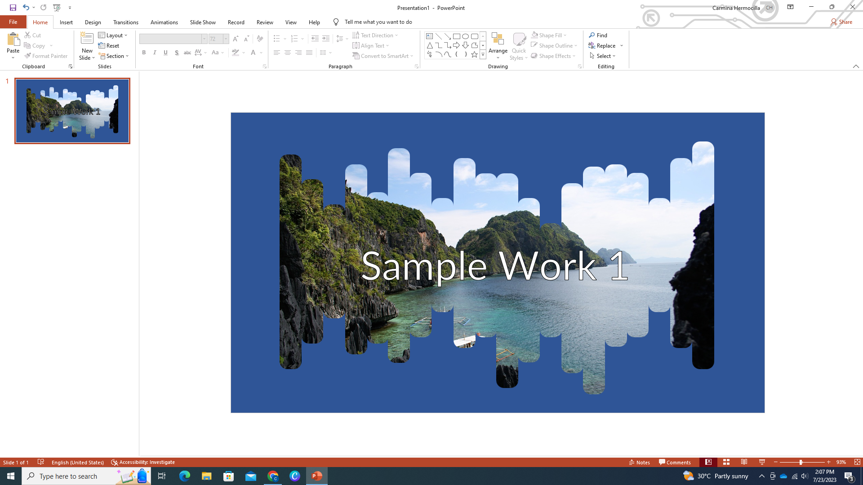The image size is (863, 485).
Task: Click Clear All Formatting icon
Action: point(260,39)
